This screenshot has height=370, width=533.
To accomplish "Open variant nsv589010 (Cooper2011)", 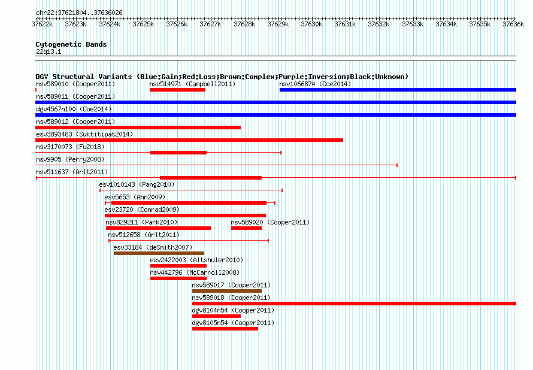I will click(x=75, y=84).
